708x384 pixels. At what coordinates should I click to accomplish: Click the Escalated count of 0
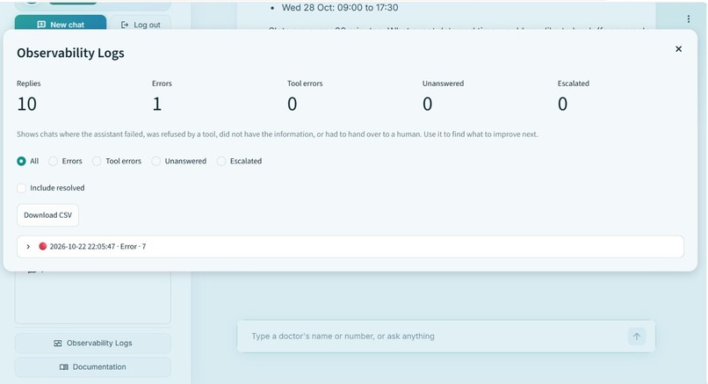pyautogui.click(x=562, y=104)
